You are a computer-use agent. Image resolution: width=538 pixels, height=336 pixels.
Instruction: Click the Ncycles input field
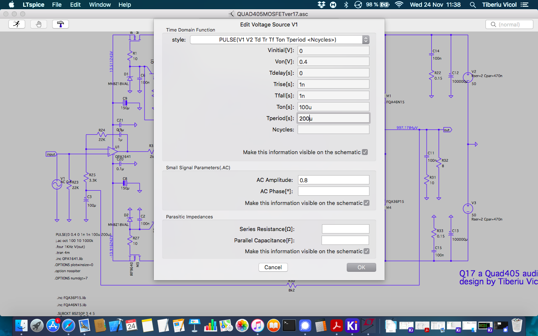coord(333,129)
